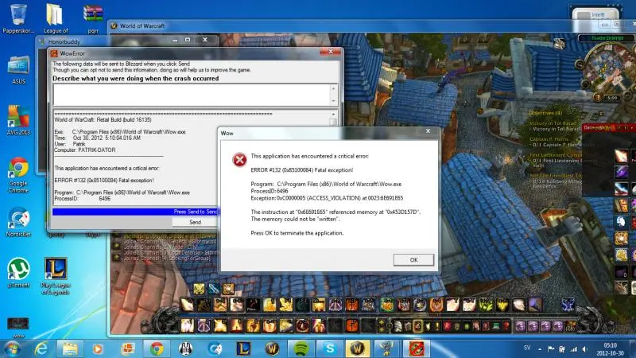Open Internet Explorer from the taskbar

click(x=41, y=348)
